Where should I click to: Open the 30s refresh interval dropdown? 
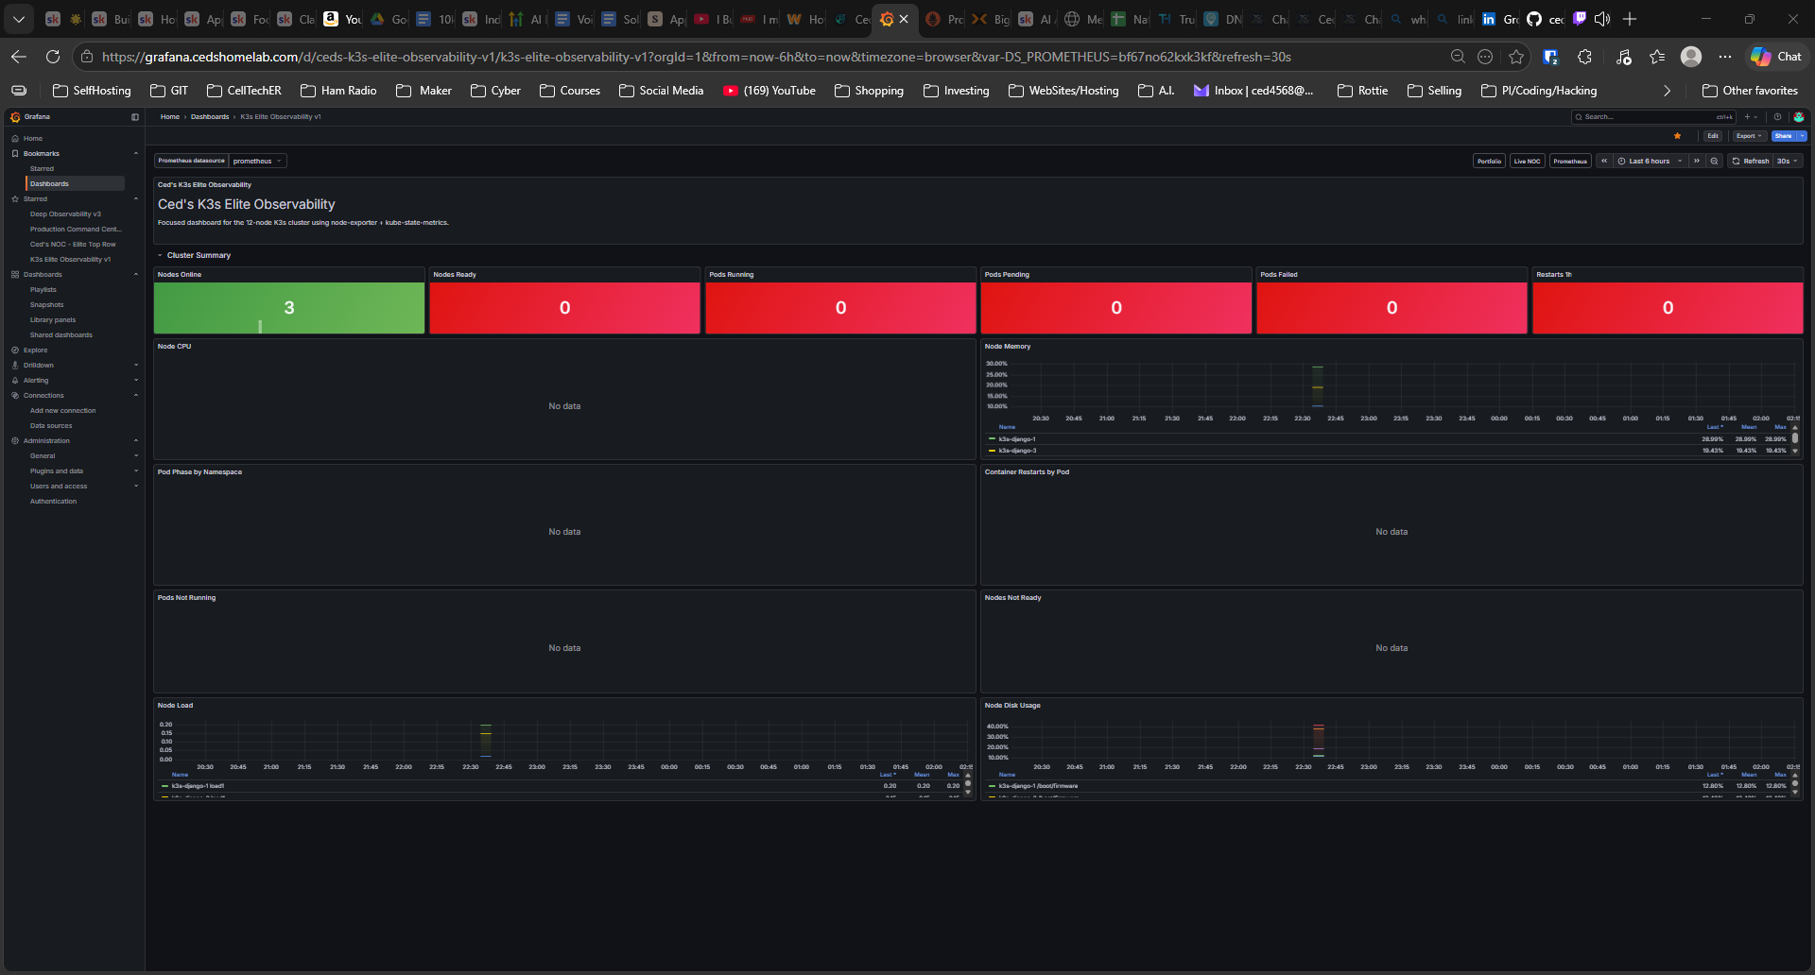pyautogui.click(x=1788, y=161)
